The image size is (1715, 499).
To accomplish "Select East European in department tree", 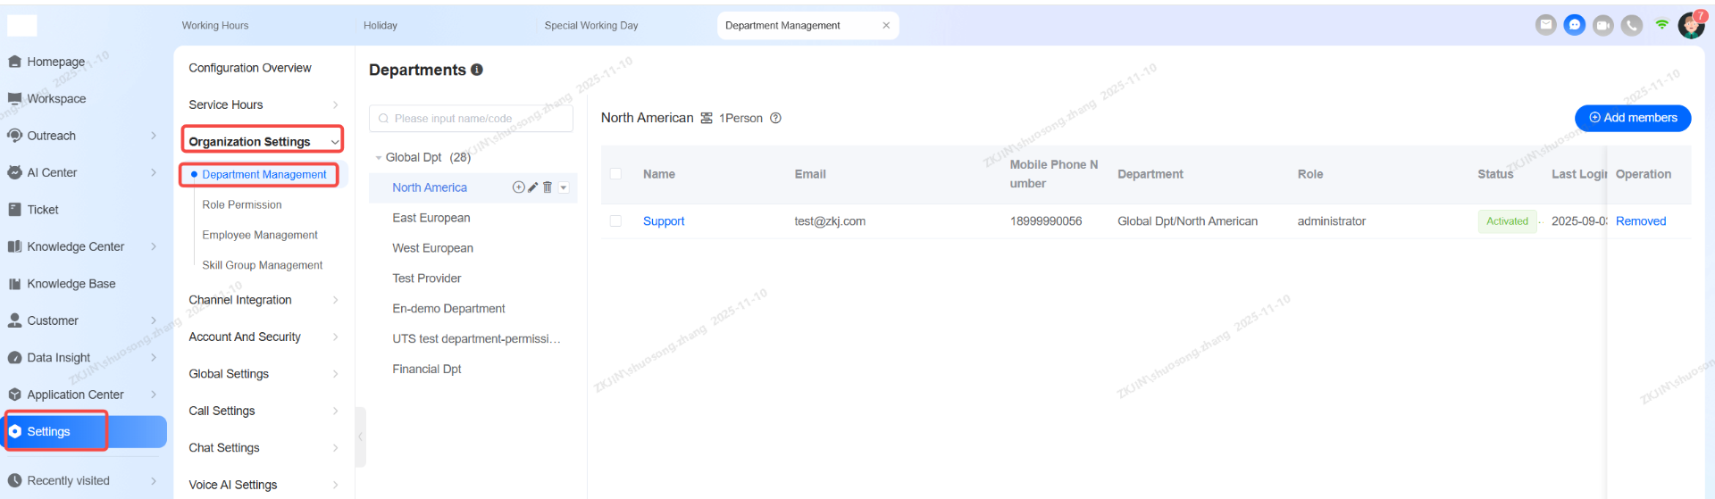I will click(x=431, y=218).
